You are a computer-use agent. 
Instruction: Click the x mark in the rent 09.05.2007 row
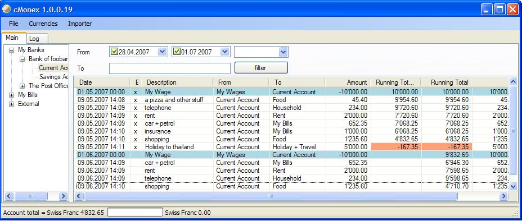click(x=136, y=116)
